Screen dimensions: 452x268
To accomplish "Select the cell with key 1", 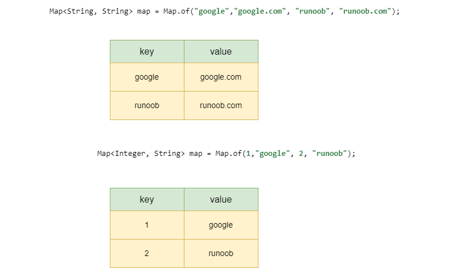I will click(x=147, y=225).
